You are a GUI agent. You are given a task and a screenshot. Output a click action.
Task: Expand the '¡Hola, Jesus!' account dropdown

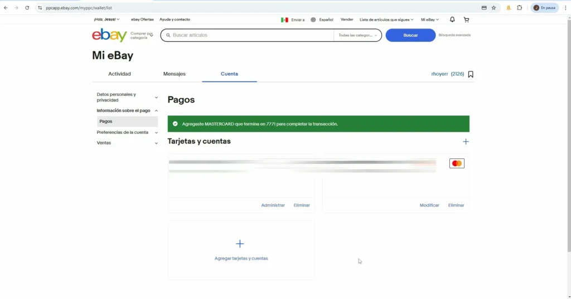tap(107, 20)
